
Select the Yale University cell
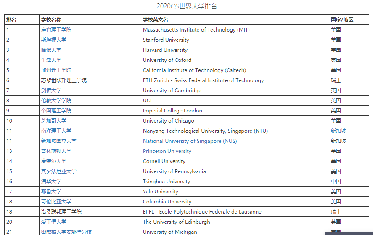click(235, 191)
